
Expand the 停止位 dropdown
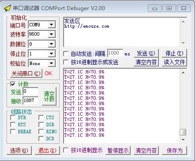point(51,54)
